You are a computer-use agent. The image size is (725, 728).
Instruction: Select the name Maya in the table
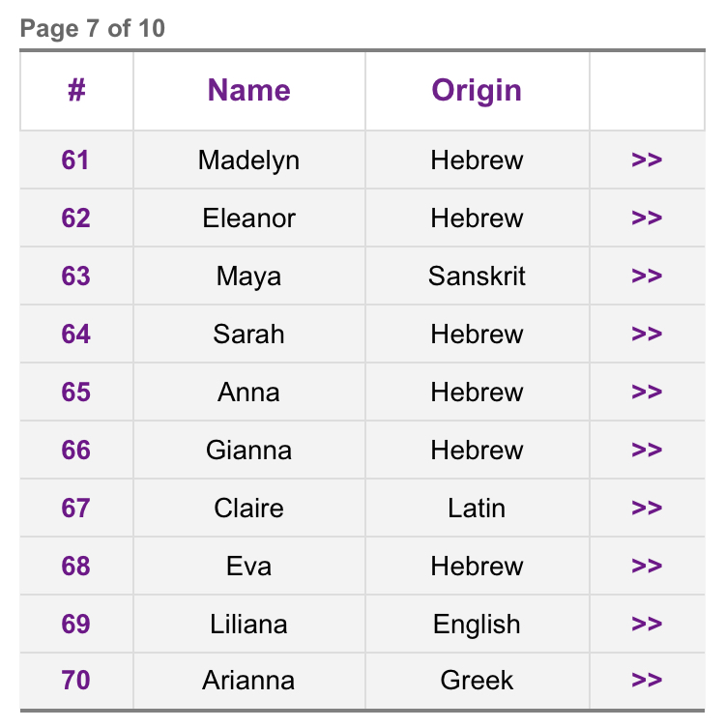click(248, 277)
